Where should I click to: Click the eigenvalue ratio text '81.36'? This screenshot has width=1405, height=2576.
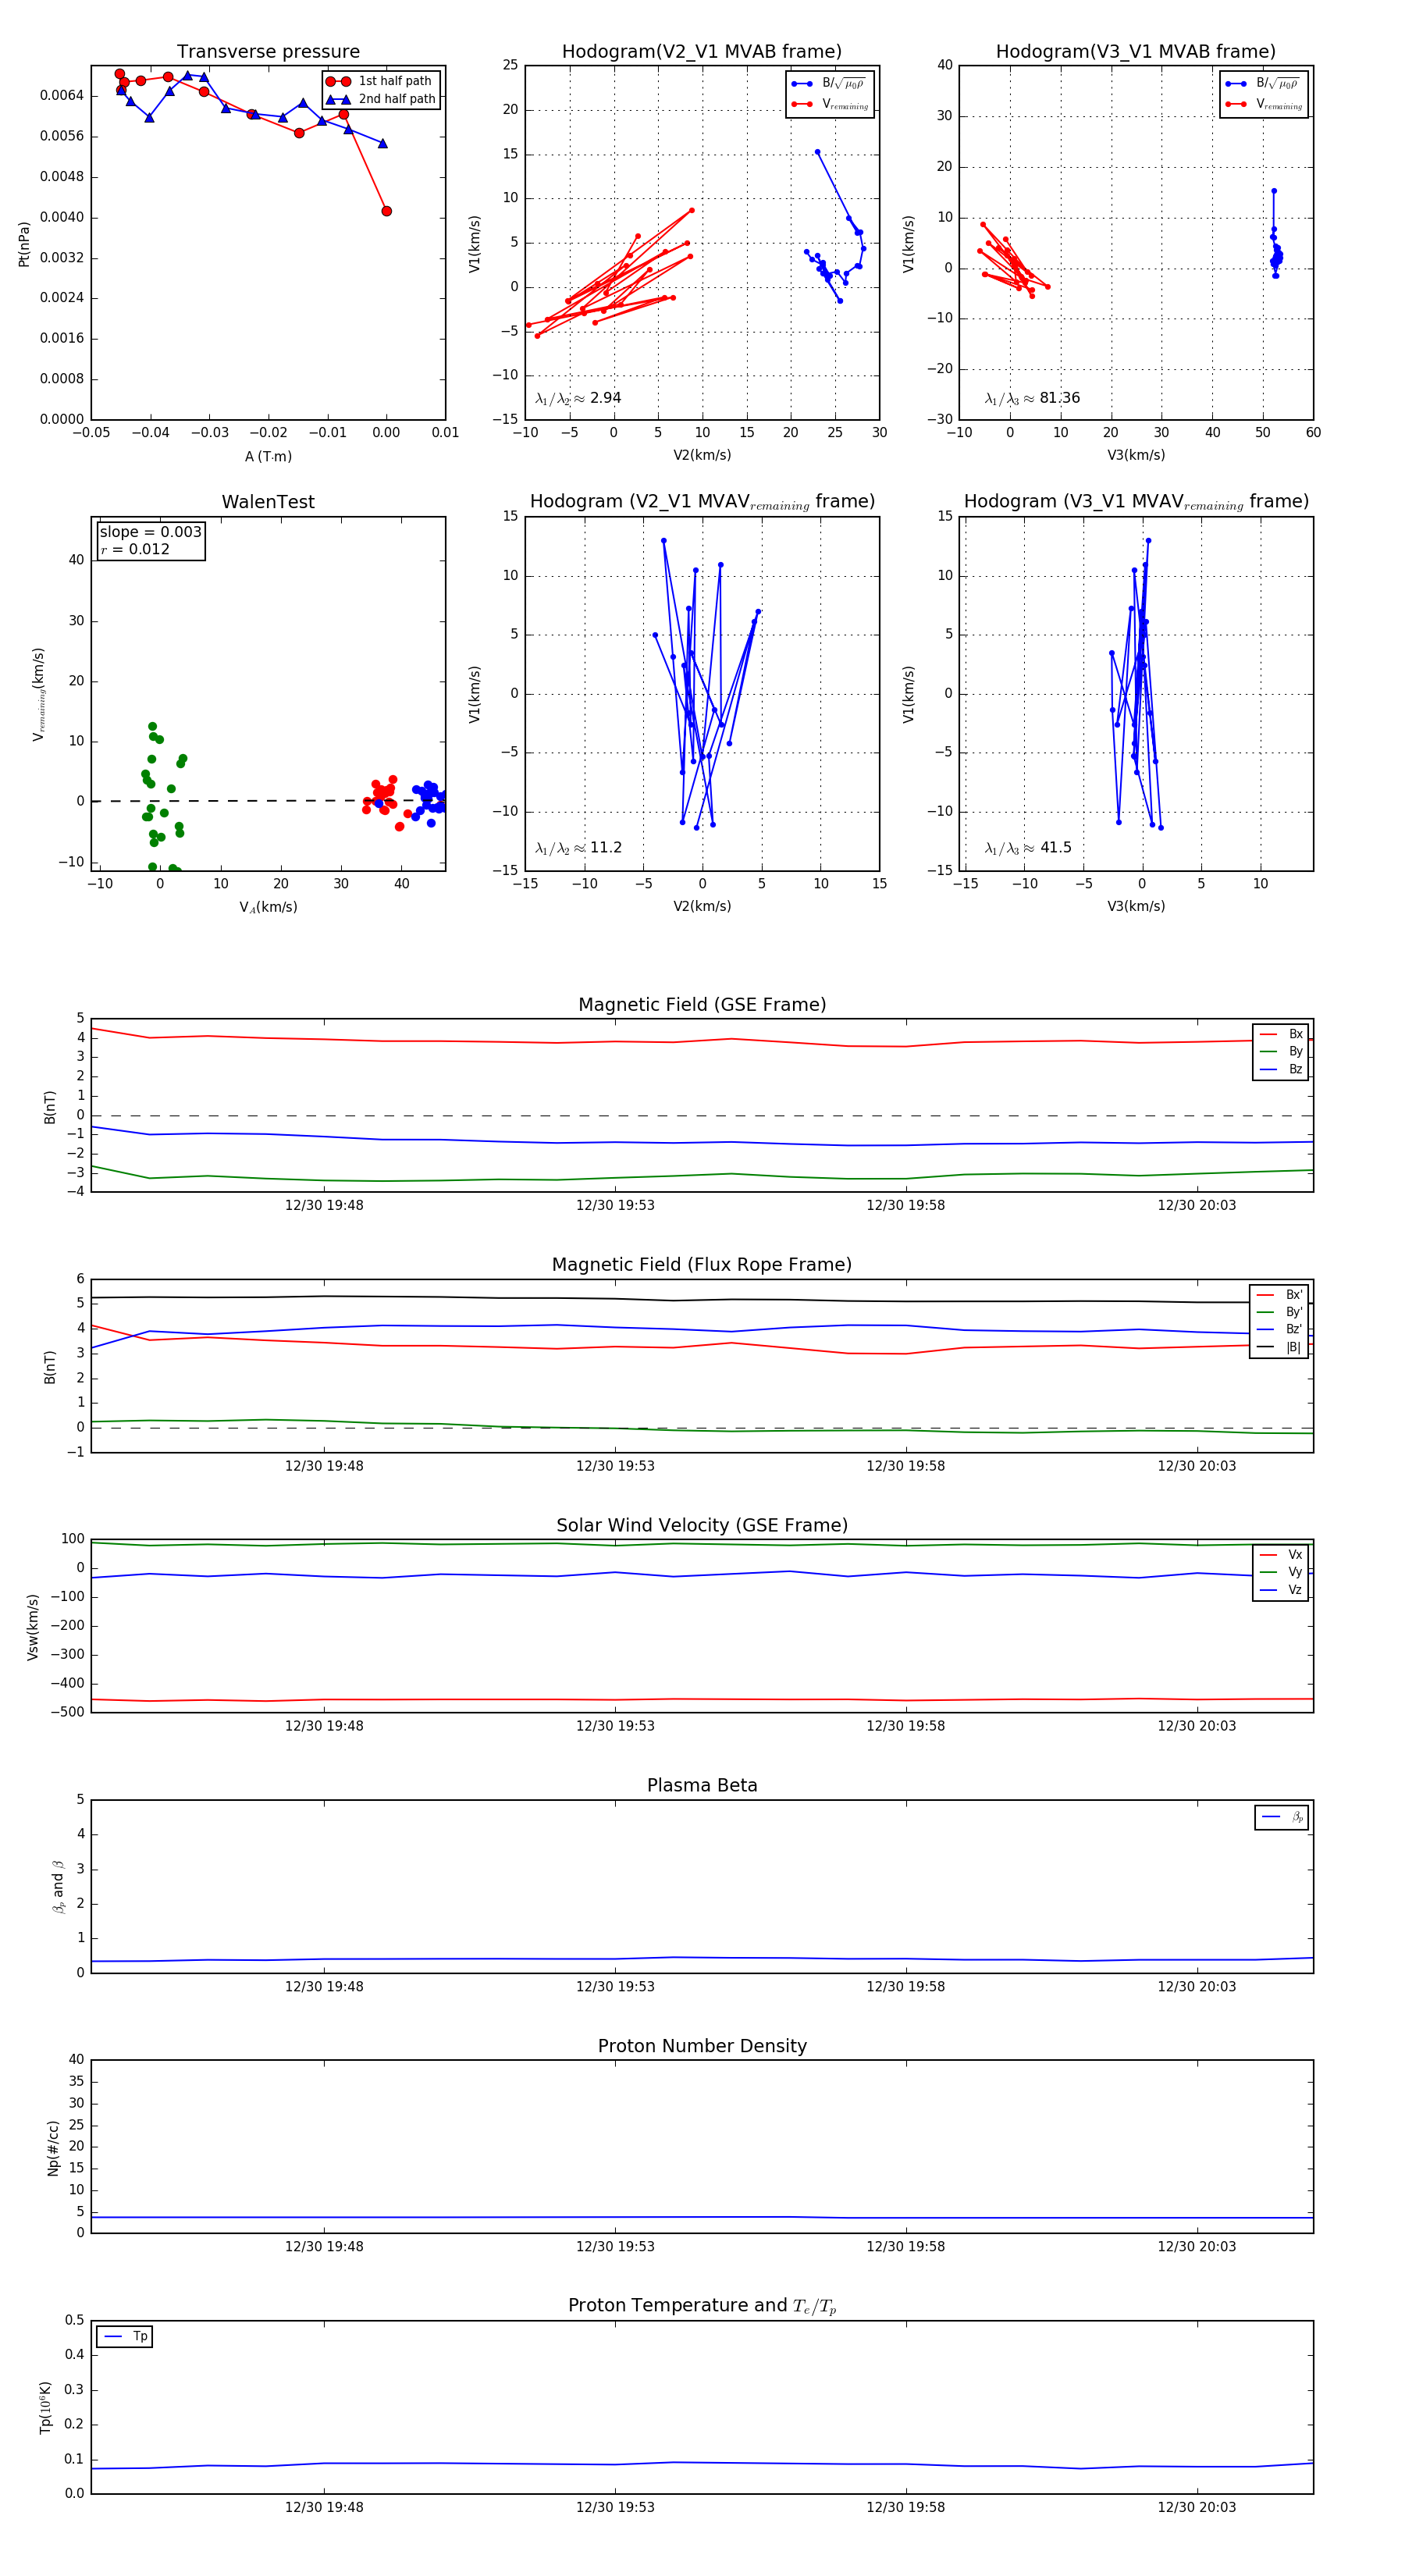pyautogui.click(x=1060, y=398)
